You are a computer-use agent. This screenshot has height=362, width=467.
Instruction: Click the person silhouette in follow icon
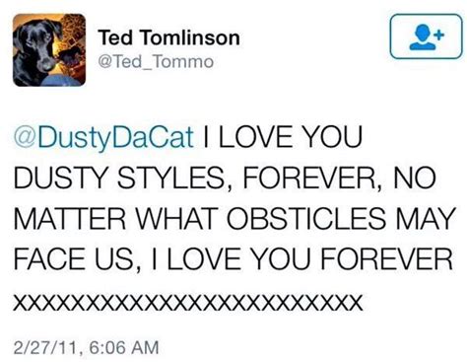tap(422, 37)
